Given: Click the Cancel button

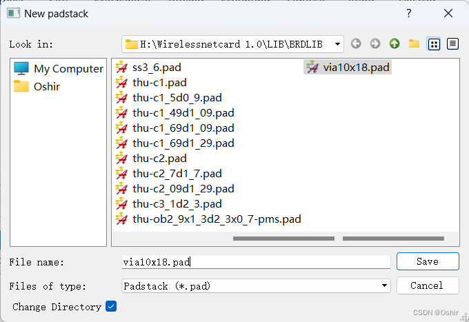Looking at the screenshot, I should pyautogui.click(x=428, y=285).
